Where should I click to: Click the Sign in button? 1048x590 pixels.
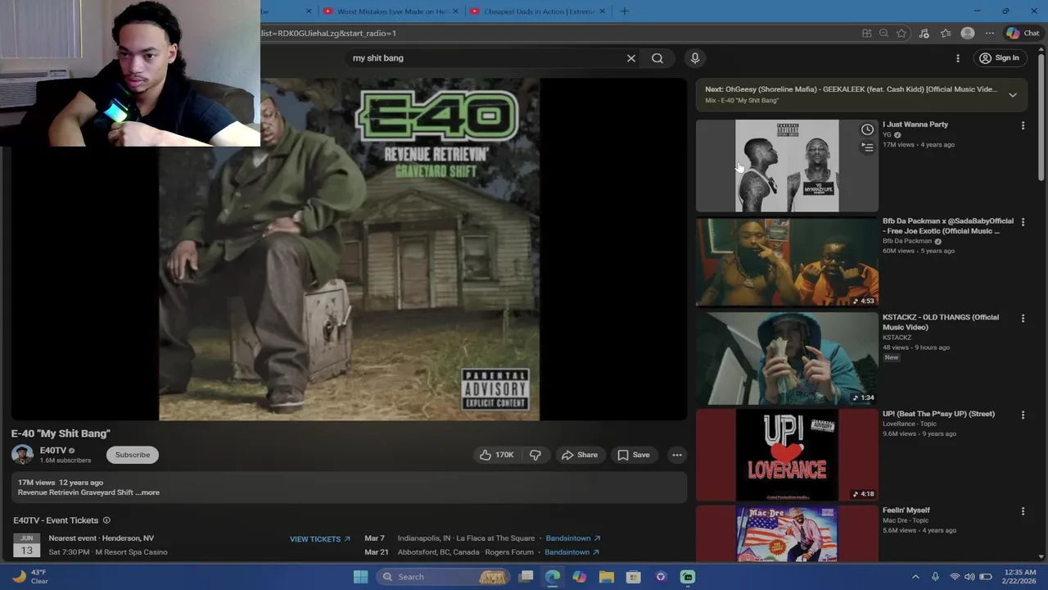[999, 58]
